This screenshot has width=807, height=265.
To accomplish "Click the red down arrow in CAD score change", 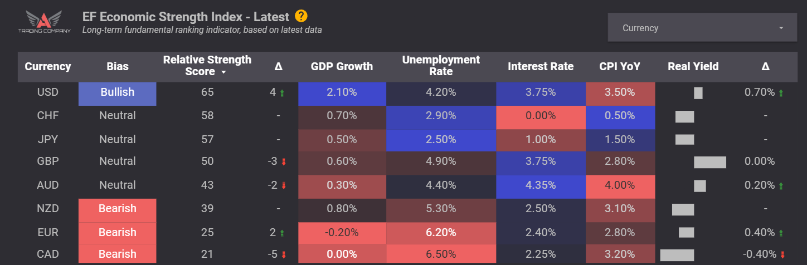I will click(283, 254).
